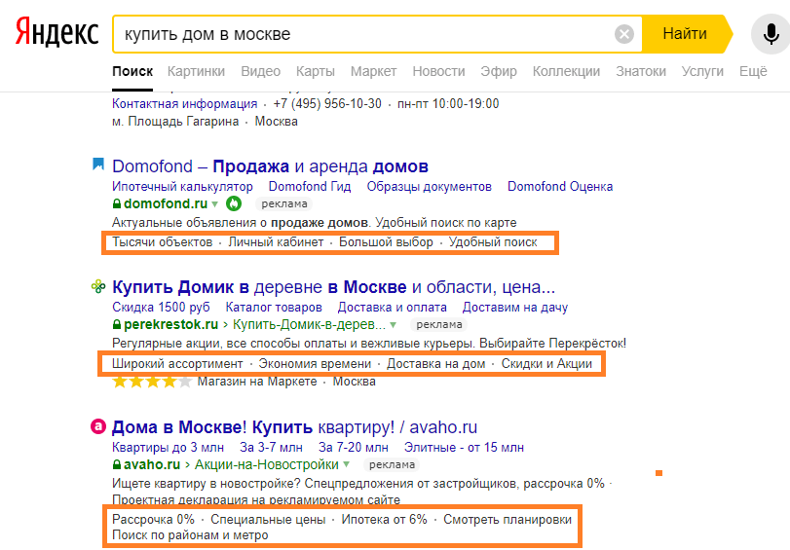This screenshot has height=550, width=790.
Task: Switch to the Знатоки tab
Action: pyautogui.click(x=641, y=71)
